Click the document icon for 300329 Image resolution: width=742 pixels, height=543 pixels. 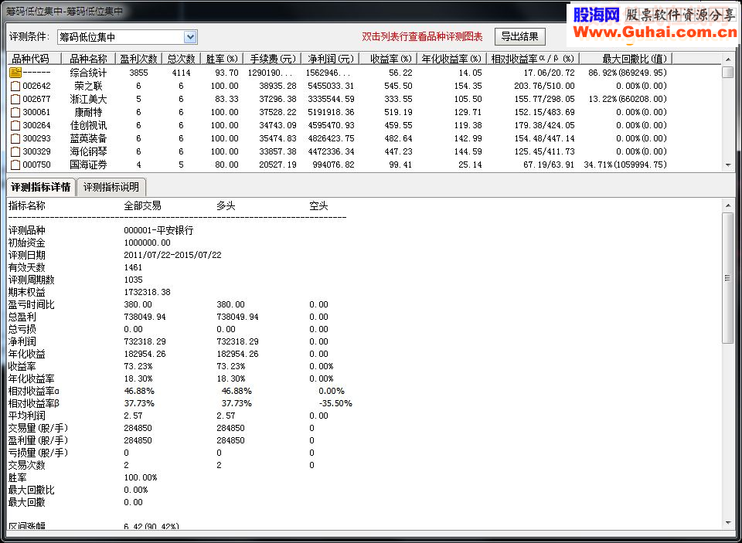pyautogui.click(x=15, y=152)
